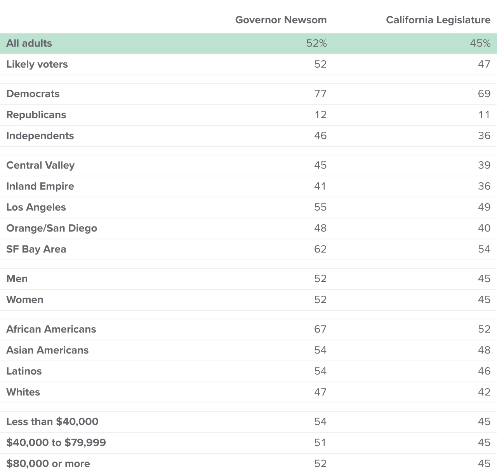The height and width of the screenshot is (474, 497).
Task: Select the Women row label
Action: (25, 300)
